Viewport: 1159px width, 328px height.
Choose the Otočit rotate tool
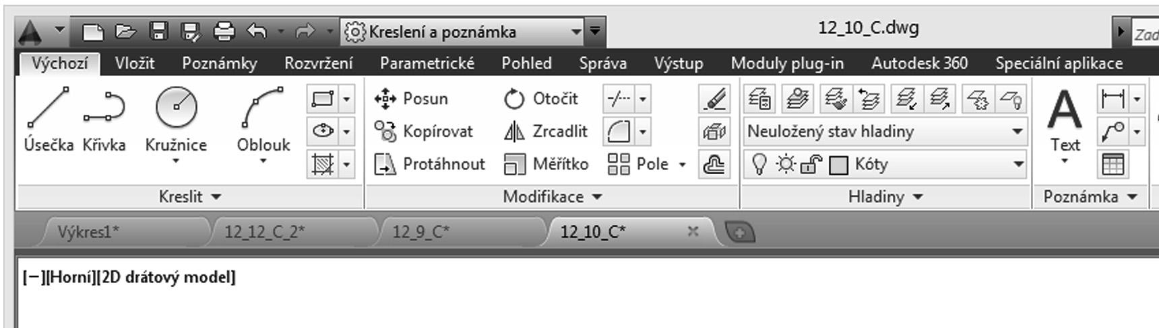point(541,99)
